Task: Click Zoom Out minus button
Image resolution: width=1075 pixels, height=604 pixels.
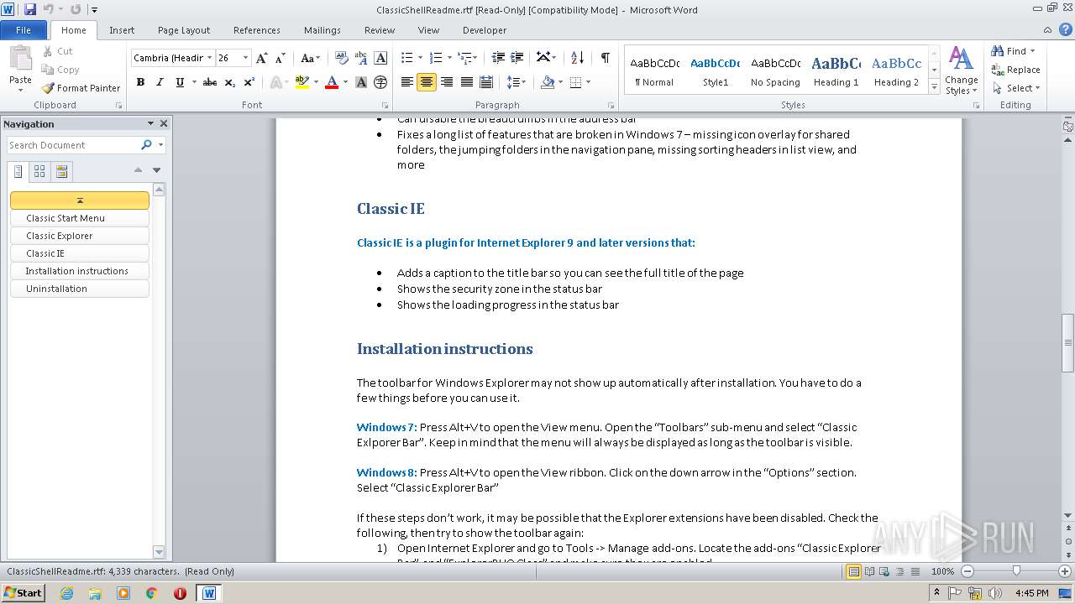Action: coord(967,571)
